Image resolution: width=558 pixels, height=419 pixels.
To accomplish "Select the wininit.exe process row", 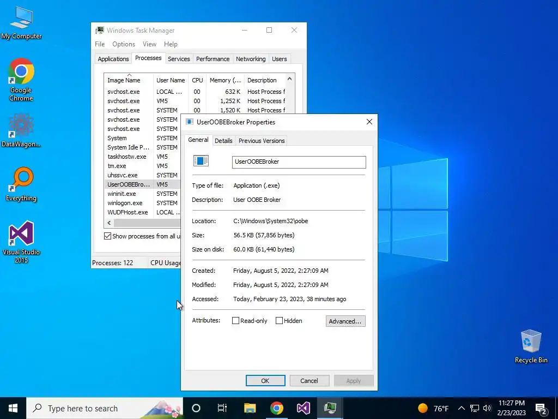I will pos(143,194).
